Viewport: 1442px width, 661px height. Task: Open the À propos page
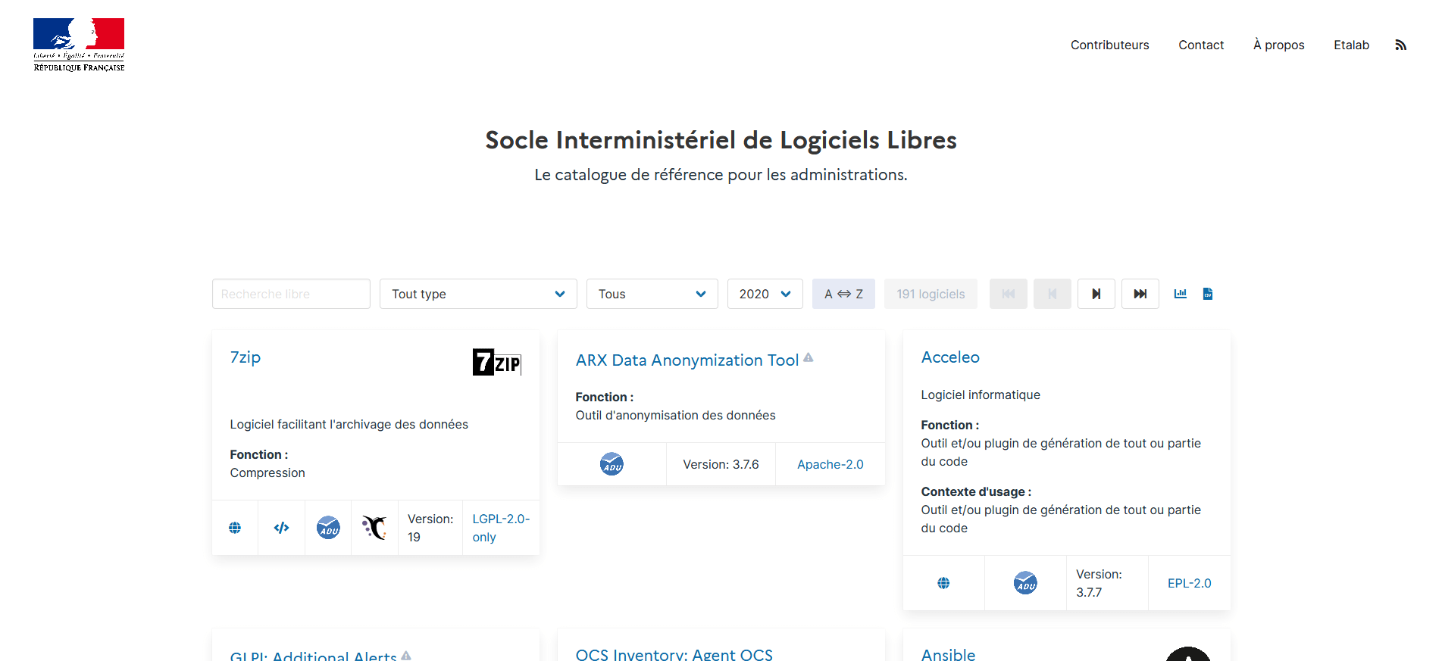click(1279, 45)
